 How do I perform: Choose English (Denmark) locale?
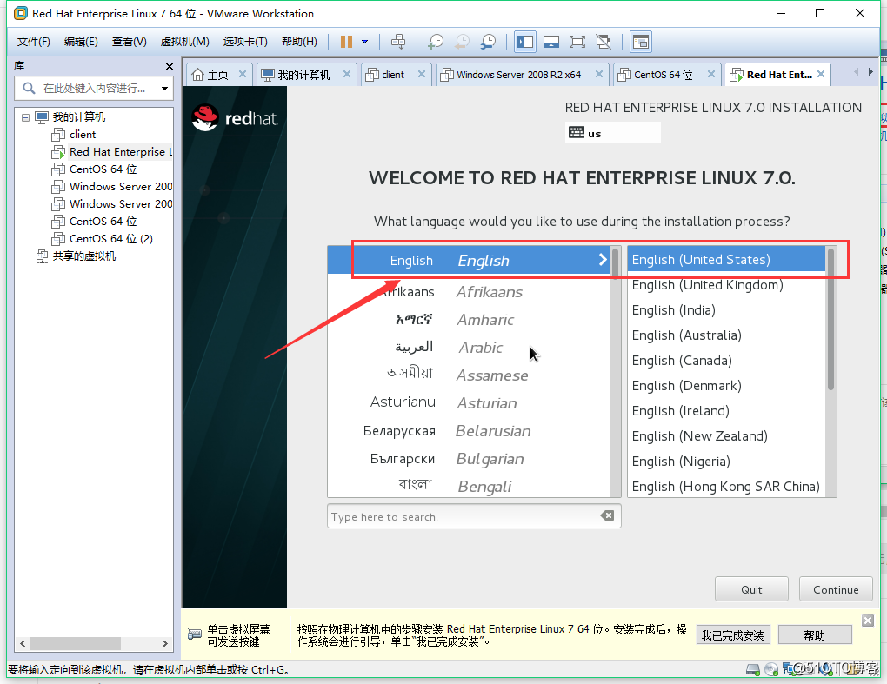coord(726,386)
